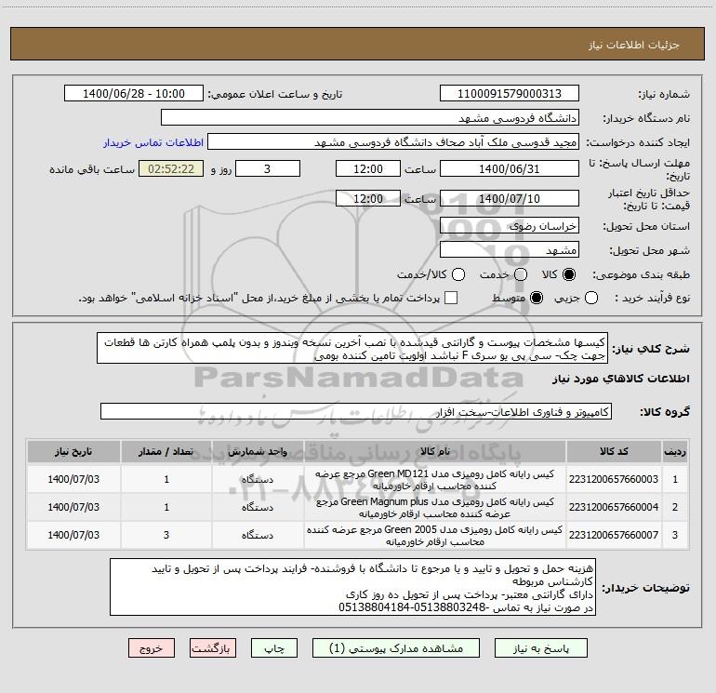The height and width of the screenshot is (693, 716).
Task: Click the announcement date field 1400/06/28 - 10:00
Action: (134, 94)
